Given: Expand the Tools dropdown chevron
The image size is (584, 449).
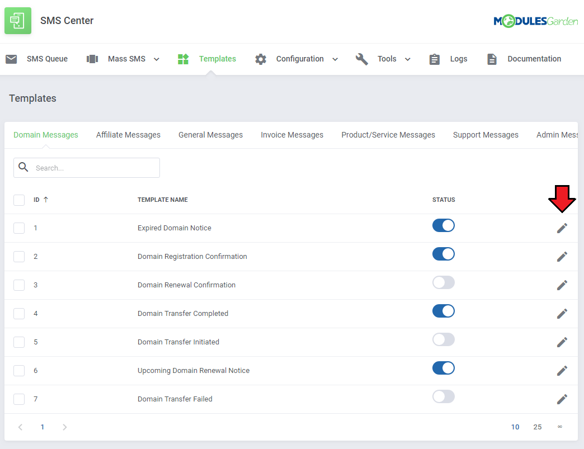Looking at the screenshot, I should point(407,59).
